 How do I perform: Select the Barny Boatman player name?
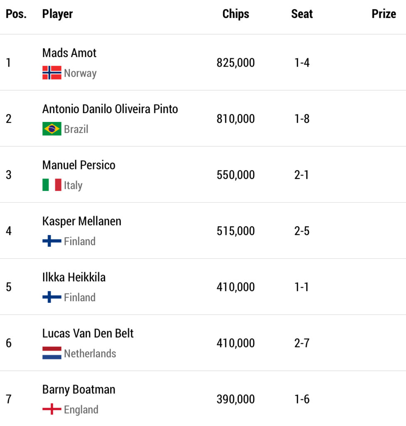point(79,389)
